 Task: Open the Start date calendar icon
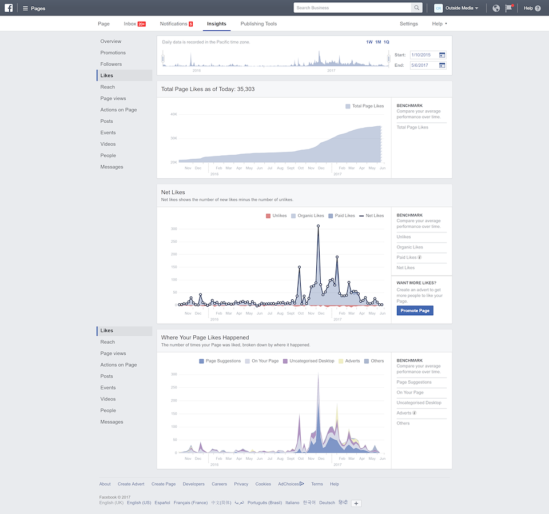click(442, 55)
